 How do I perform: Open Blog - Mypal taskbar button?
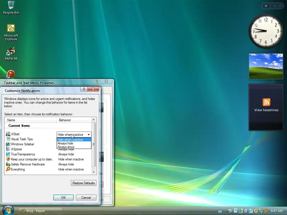coord(40,211)
